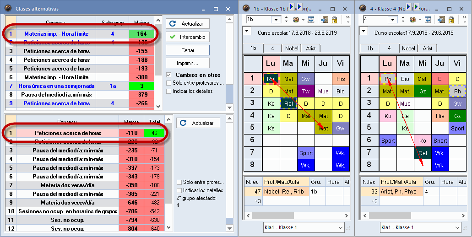
Task: Click the Vi column header in window 1b
Action: 341,64
